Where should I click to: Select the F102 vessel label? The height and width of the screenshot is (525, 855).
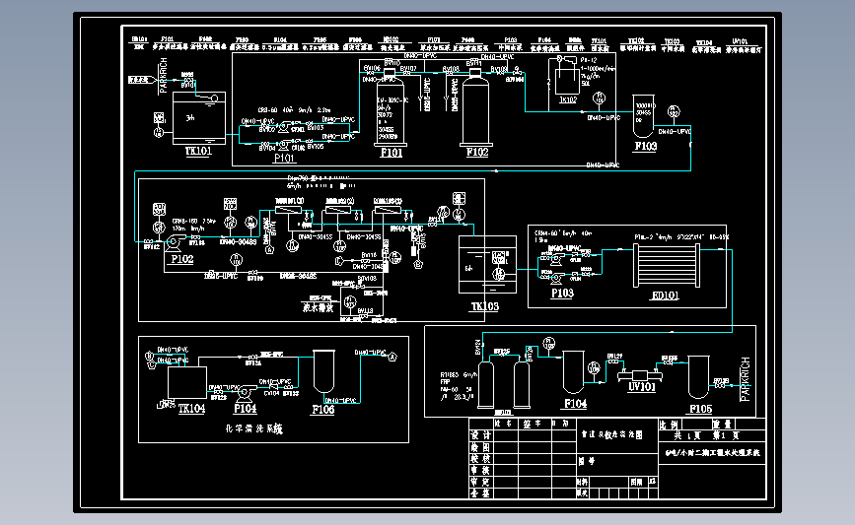pos(477,152)
